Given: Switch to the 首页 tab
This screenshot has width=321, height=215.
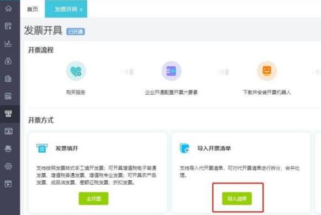Looking at the screenshot, I should pyautogui.click(x=33, y=9).
